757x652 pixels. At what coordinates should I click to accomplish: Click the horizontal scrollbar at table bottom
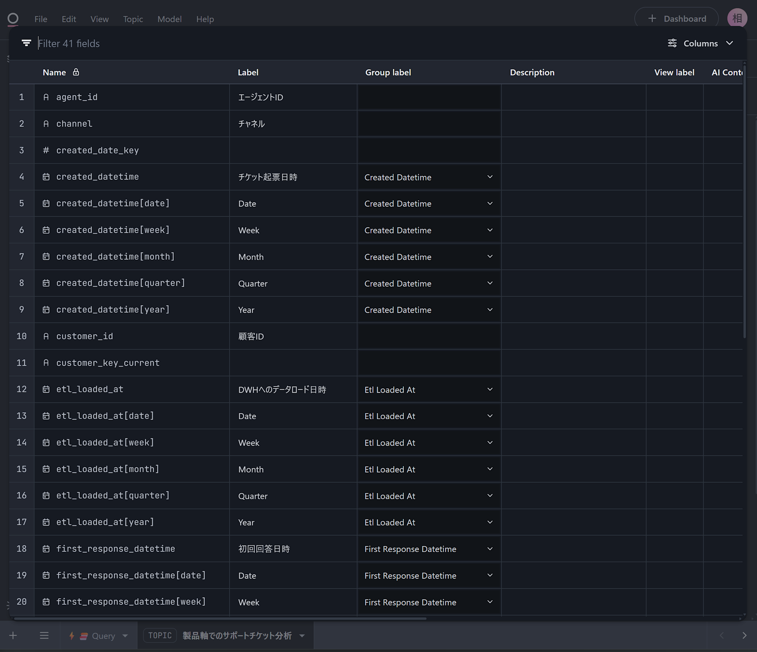220,618
